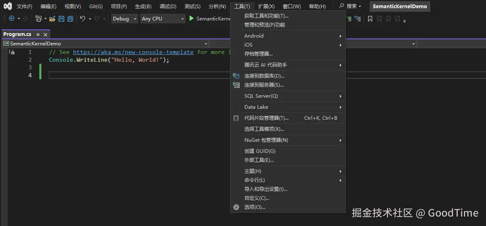Open the toolbar overflow options arrow
Screen dimensions: 486x226
405,21
